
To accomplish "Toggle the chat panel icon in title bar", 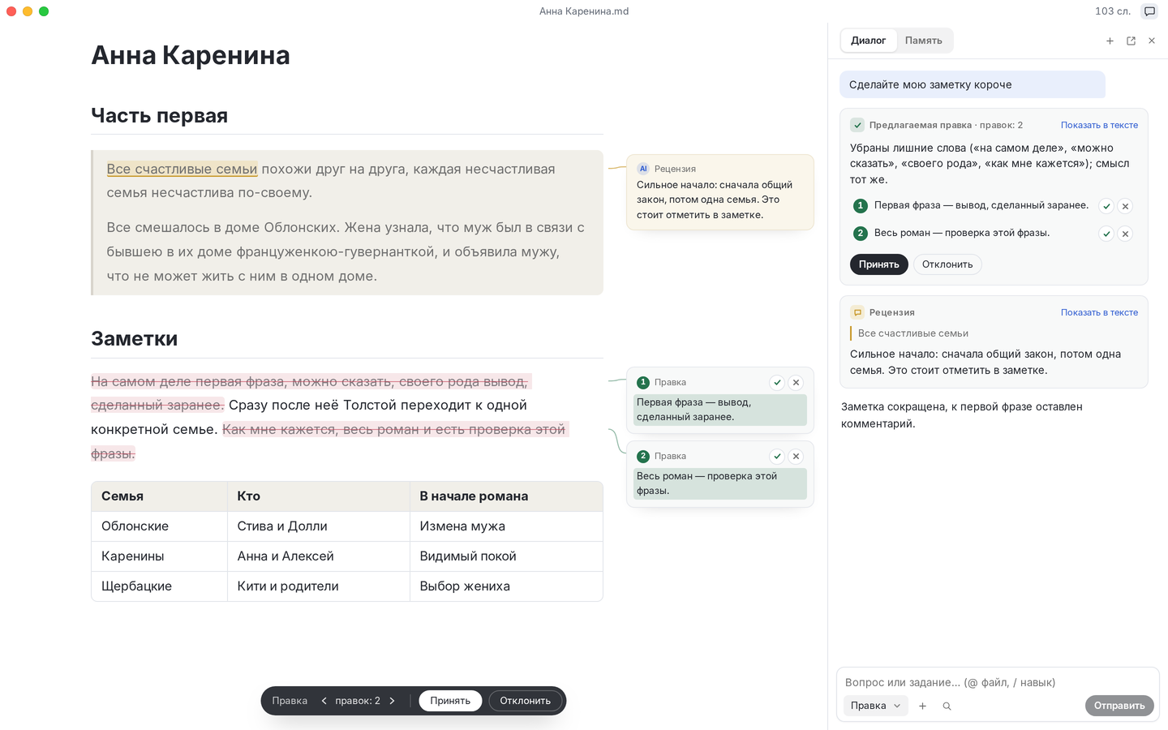I will pyautogui.click(x=1149, y=11).
